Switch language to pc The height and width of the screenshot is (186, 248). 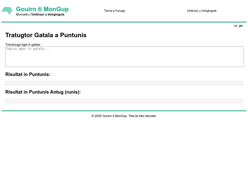241,26
